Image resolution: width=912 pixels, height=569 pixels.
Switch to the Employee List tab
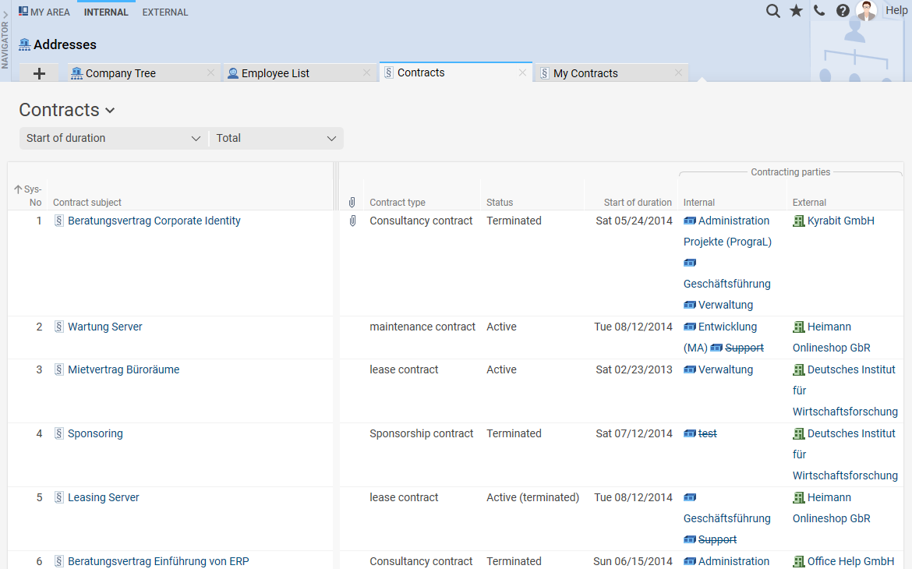point(277,72)
